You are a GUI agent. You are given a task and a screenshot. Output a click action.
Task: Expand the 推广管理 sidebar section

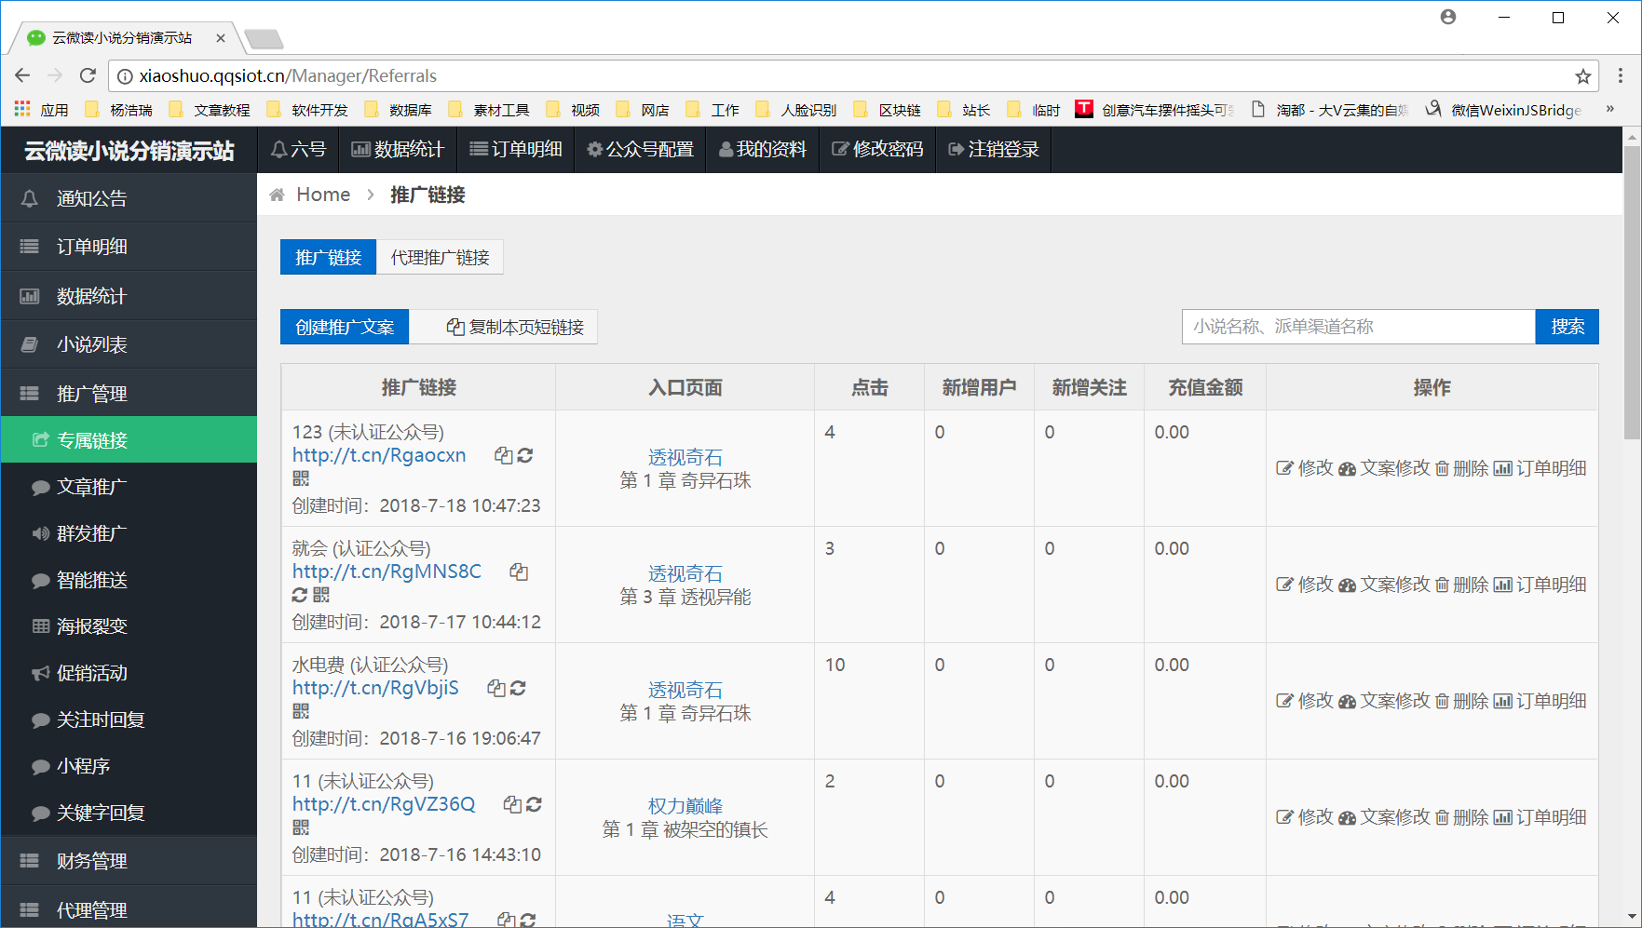click(x=129, y=393)
